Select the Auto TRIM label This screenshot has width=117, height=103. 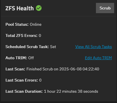pyautogui.click(x=16, y=58)
